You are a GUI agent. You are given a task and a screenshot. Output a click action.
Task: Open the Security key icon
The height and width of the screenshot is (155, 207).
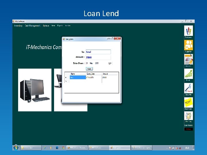[188, 88]
